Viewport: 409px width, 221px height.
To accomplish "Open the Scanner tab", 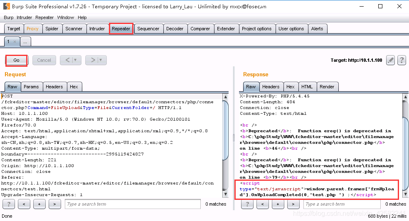I will [x=74, y=29].
